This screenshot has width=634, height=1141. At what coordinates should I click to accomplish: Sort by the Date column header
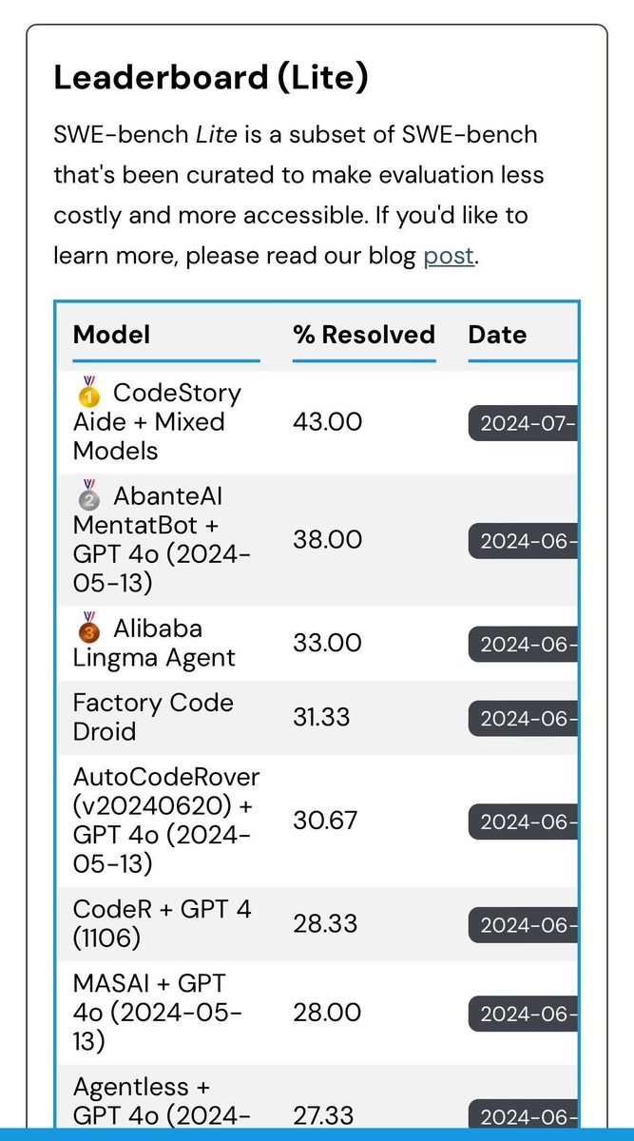pos(497,335)
